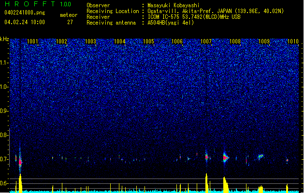
Task: Click the date stamp 04.02.24 10:00
Action: tap(25, 22)
